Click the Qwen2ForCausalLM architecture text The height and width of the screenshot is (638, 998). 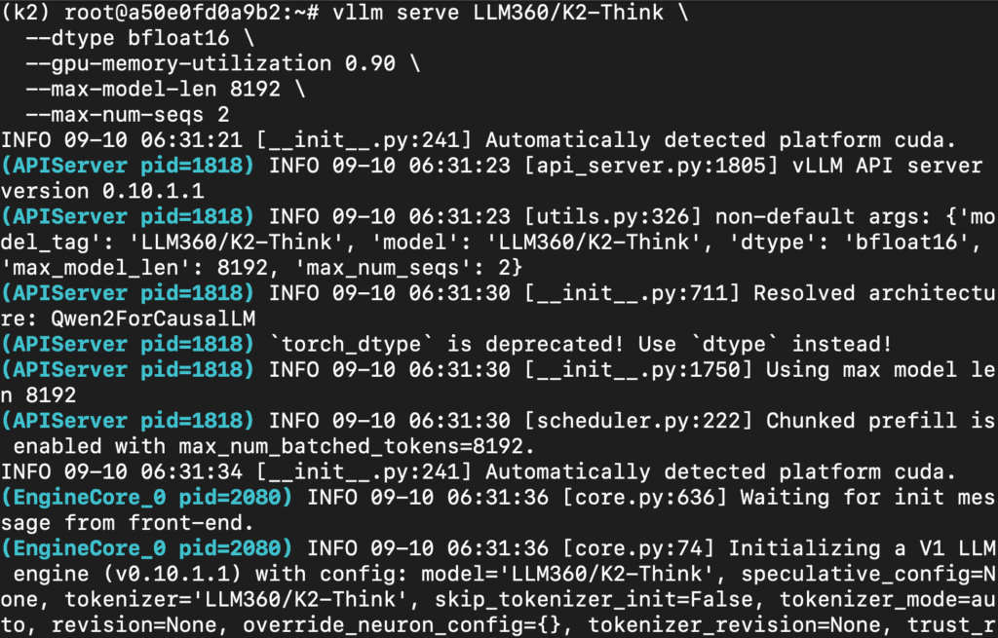click(x=153, y=319)
